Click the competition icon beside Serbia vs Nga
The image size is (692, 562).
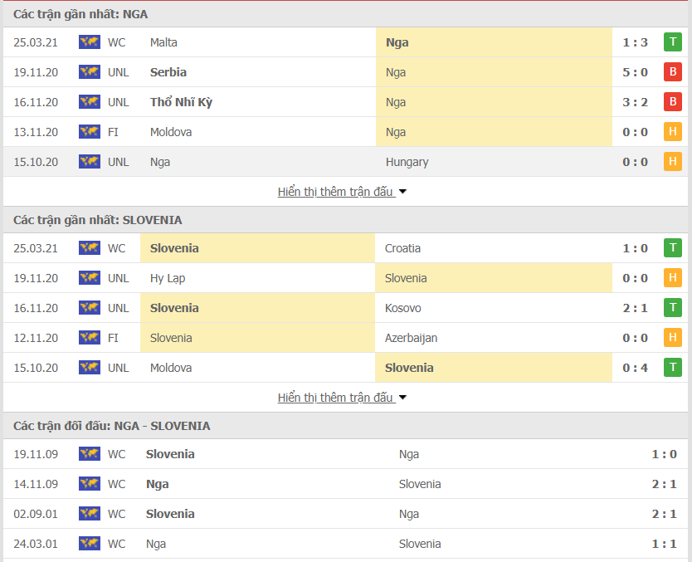coord(89,72)
